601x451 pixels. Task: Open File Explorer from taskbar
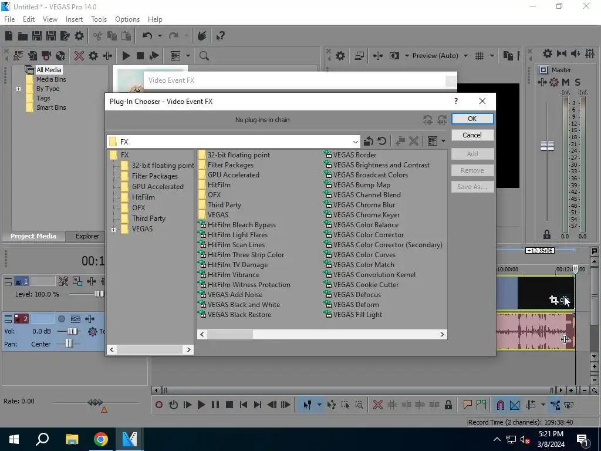pos(72,439)
